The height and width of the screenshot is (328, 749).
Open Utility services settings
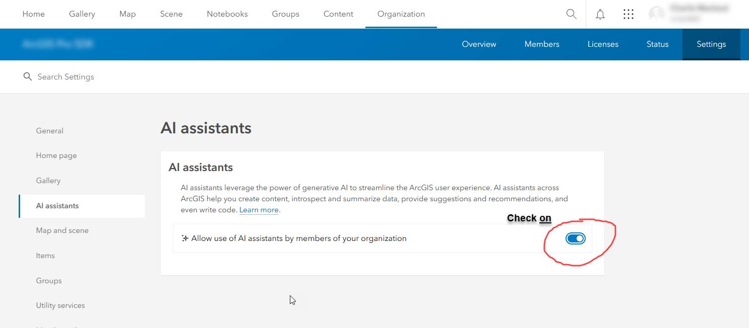pos(60,305)
